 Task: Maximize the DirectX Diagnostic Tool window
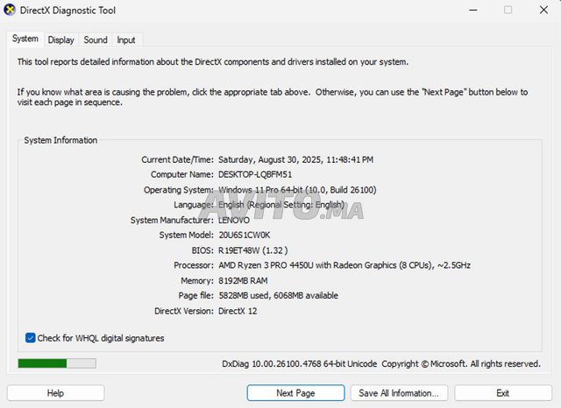508,11
